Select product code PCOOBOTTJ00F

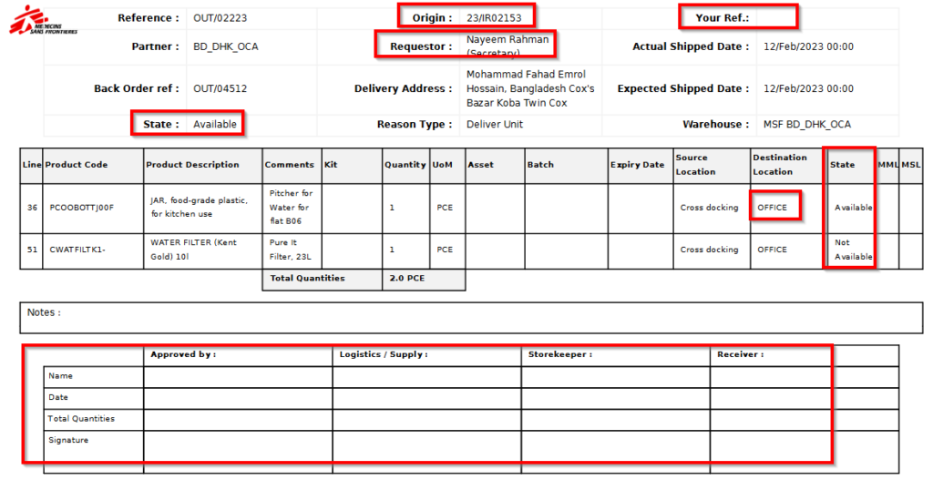(81, 208)
